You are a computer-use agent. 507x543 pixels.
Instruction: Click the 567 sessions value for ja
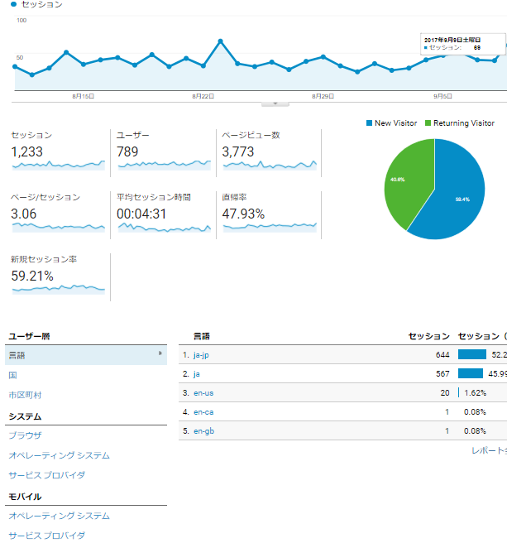point(442,374)
